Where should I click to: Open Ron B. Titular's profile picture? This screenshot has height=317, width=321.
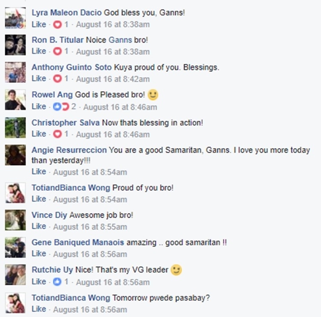click(x=15, y=45)
